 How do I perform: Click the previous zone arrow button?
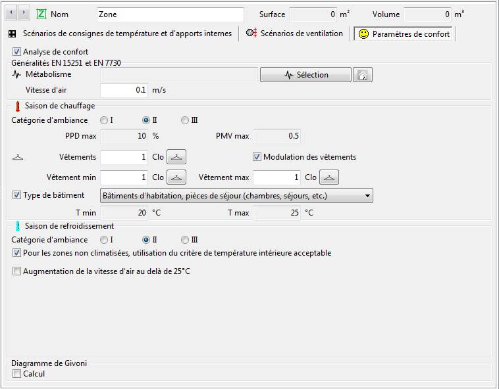pos(11,13)
